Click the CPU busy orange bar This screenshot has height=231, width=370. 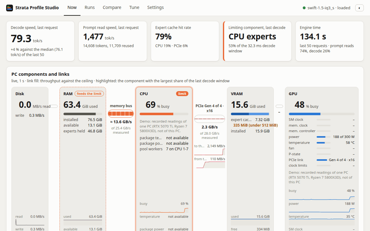point(164,114)
